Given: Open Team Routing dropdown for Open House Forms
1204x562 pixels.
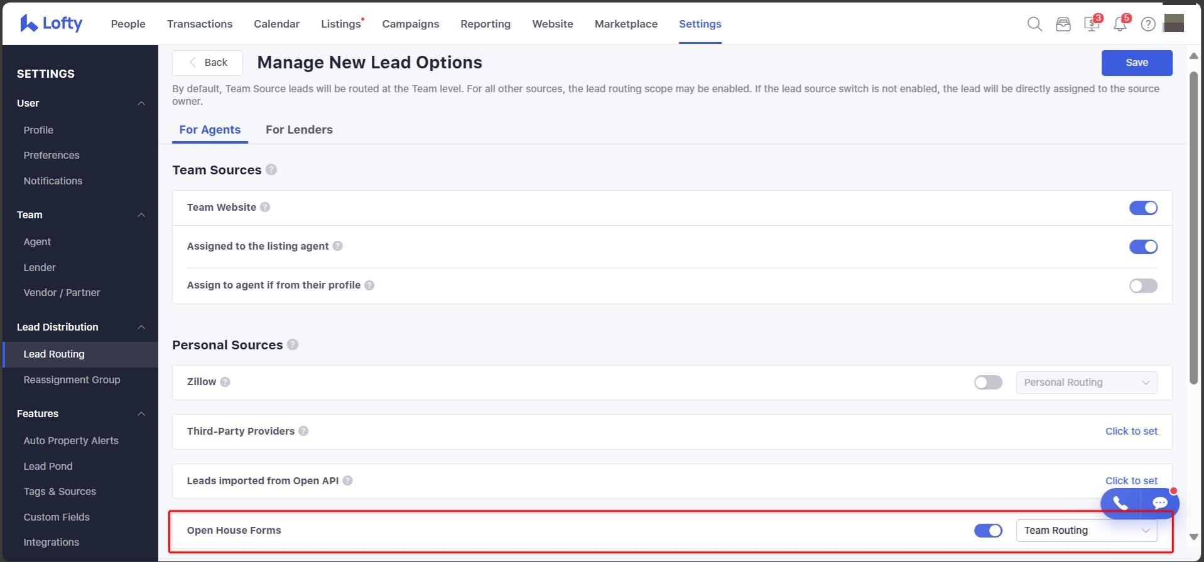Looking at the screenshot, I should [x=1086, y=531].
